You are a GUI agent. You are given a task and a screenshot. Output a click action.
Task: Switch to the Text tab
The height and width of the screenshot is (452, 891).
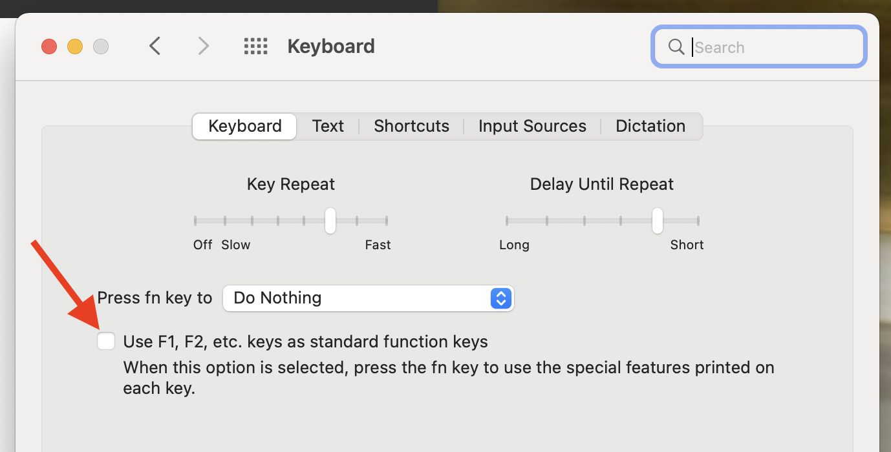328,126
